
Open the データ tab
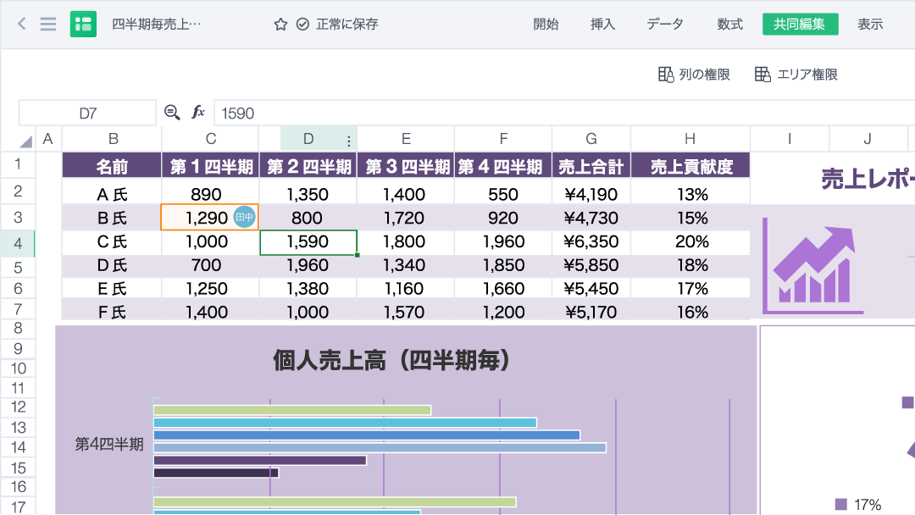[x=665, y=25]
